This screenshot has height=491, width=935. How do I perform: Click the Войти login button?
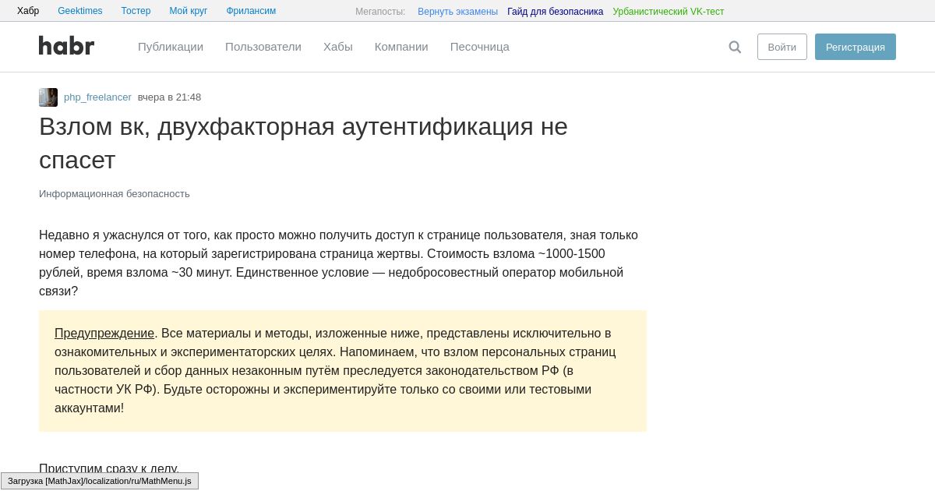782,47
